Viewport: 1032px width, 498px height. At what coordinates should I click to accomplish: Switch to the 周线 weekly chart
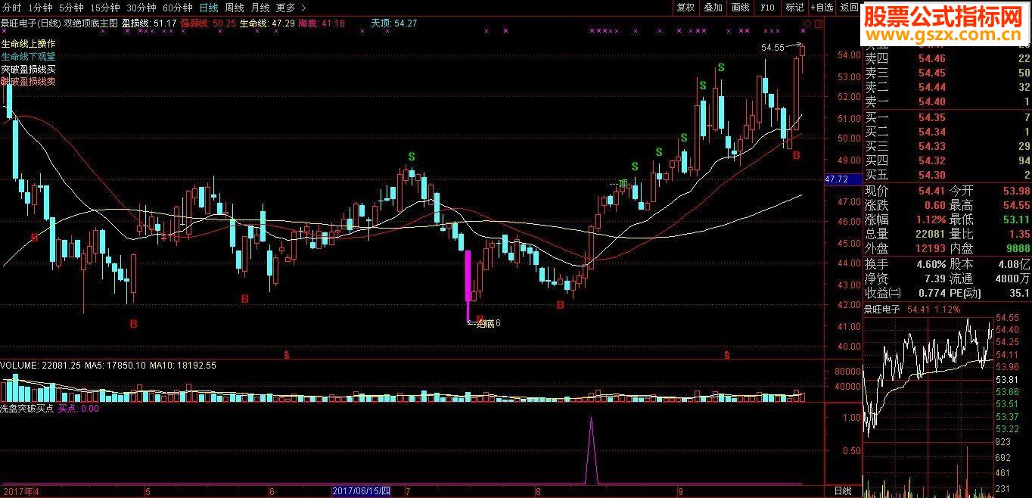click(235, 8)
